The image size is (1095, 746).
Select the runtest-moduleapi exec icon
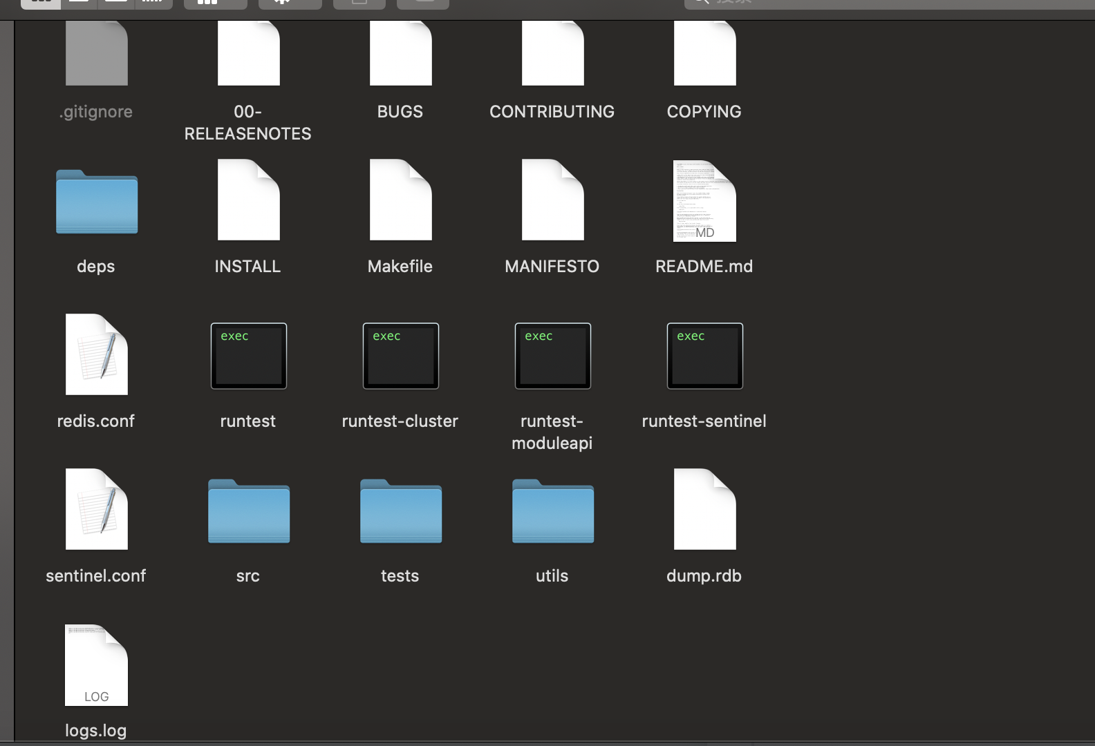click(553, 356)
